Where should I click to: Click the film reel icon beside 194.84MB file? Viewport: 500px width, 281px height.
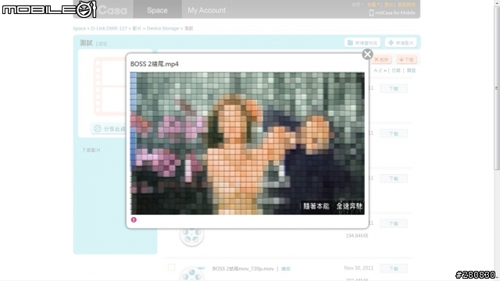coord(191,237)
